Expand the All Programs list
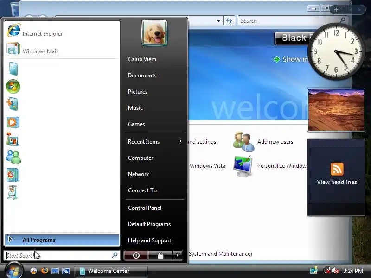Viewport: 371px width, 278px height. [x=62, y=240]
